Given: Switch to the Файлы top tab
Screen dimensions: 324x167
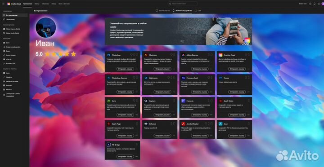Looking at the screenshot, I should [37, 4].
